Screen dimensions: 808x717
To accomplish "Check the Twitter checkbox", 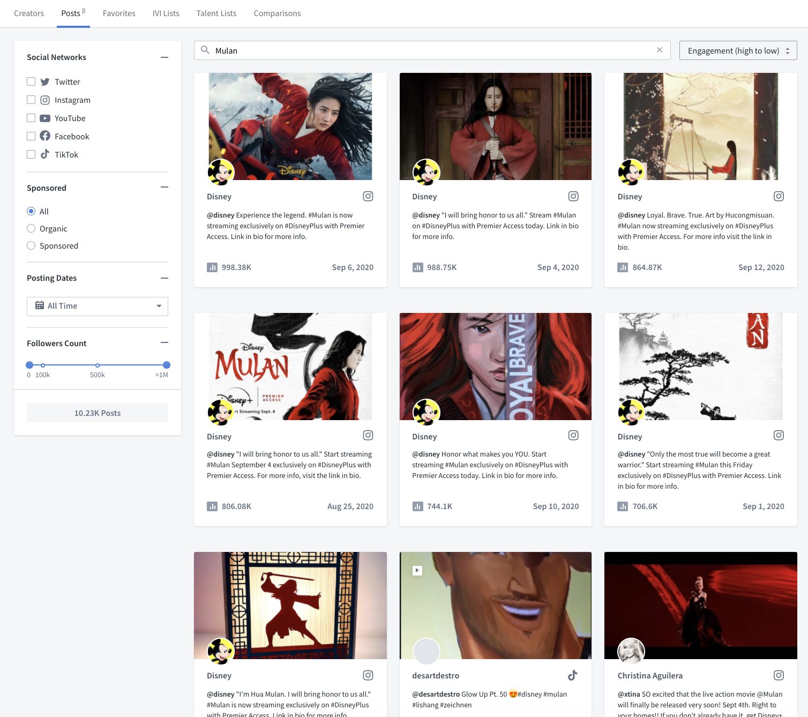I will 31,81.
